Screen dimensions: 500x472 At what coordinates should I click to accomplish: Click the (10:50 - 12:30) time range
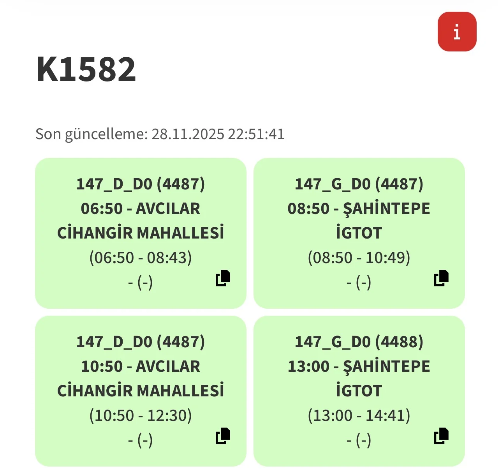141,415
